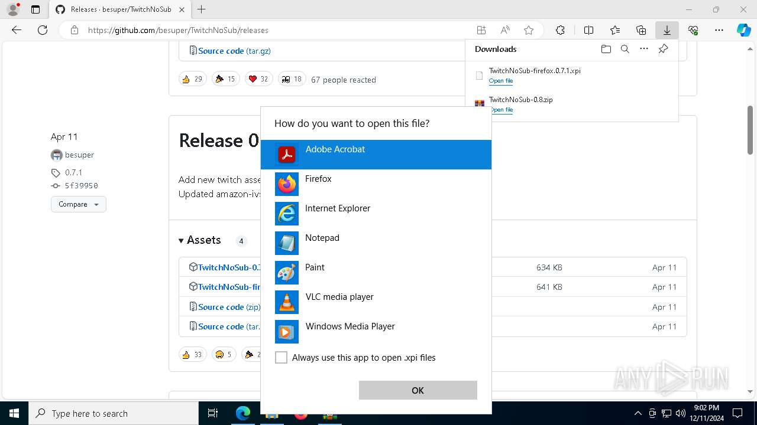The height and width of the screenshot is (425, 757).
Task: Open the Edge profile icon
Action: tap(13, 9)
